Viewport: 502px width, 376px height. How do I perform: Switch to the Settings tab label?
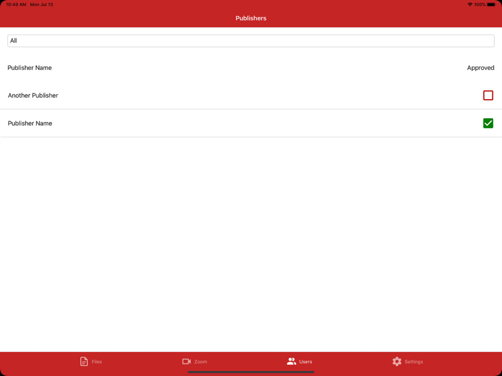[414, 361]
